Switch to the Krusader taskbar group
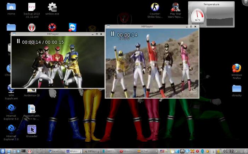The height and width of the screenshot is (154, 248). pos(74,151)
